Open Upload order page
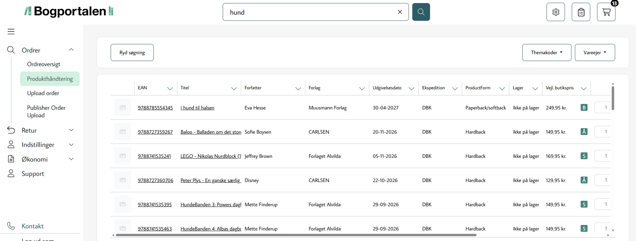This screenshot has width=636, height=241. [43, 93]
